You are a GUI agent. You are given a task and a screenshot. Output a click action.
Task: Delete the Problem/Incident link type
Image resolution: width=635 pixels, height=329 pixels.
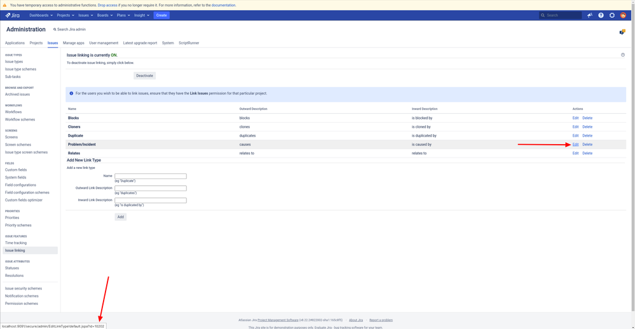[587, 144]
